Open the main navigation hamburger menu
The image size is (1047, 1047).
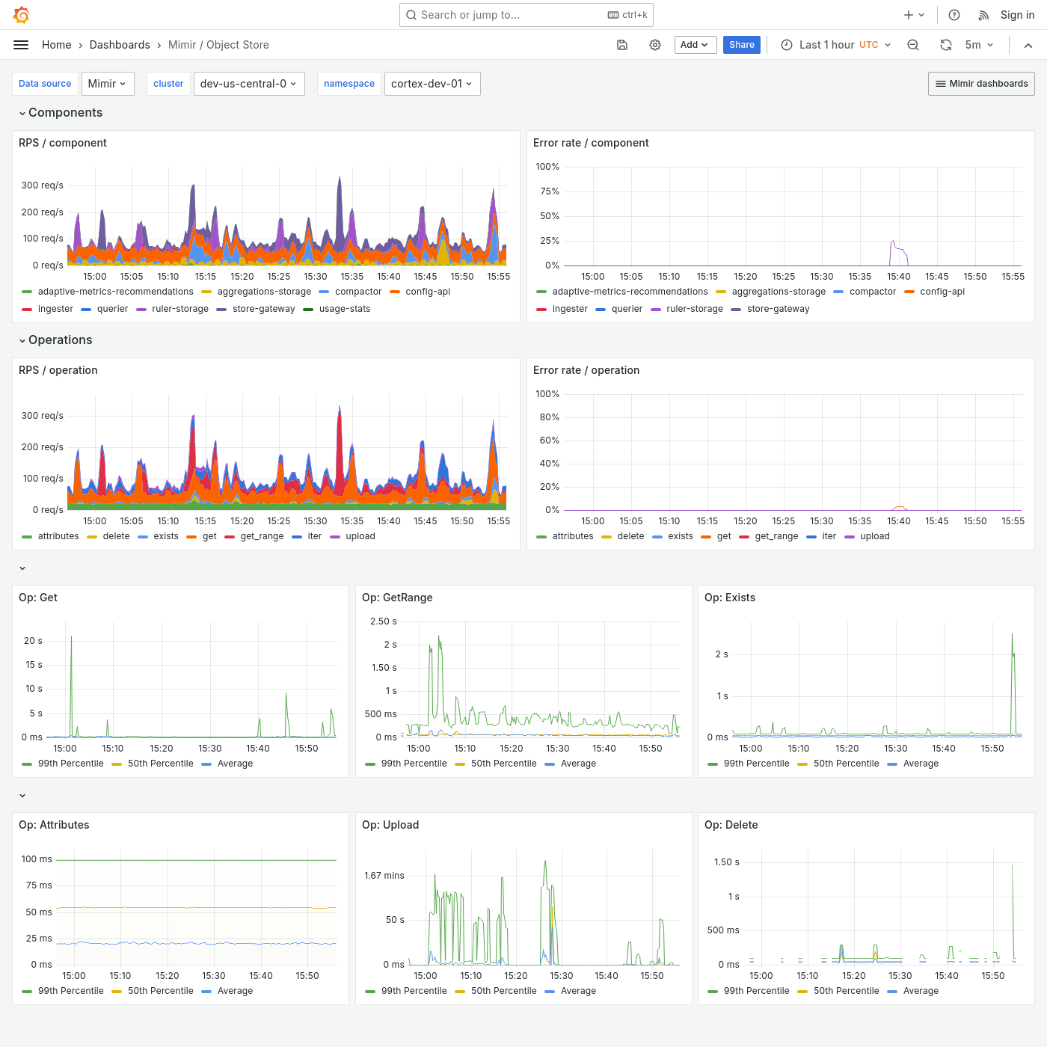pos(21,45)
